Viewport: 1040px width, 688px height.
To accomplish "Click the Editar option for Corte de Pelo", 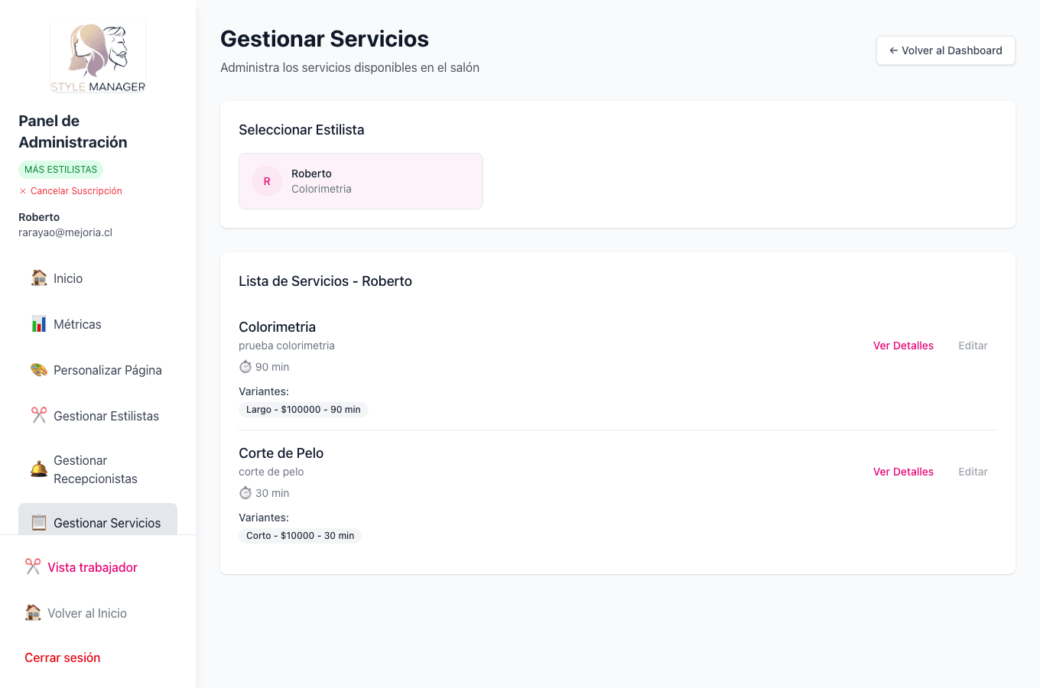I will tap(973, 472).
